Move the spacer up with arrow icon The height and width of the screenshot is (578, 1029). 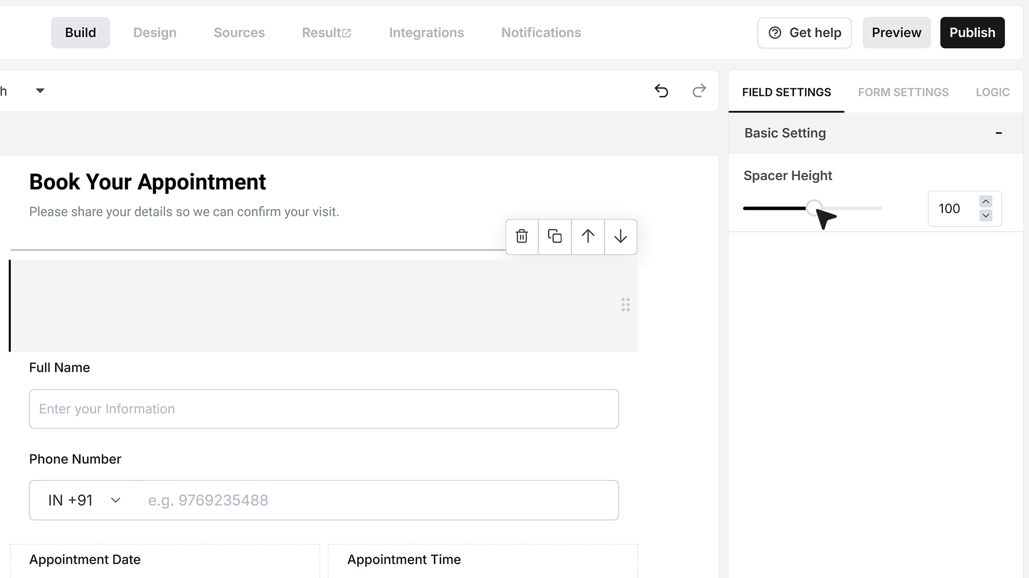tap(588, 236)
